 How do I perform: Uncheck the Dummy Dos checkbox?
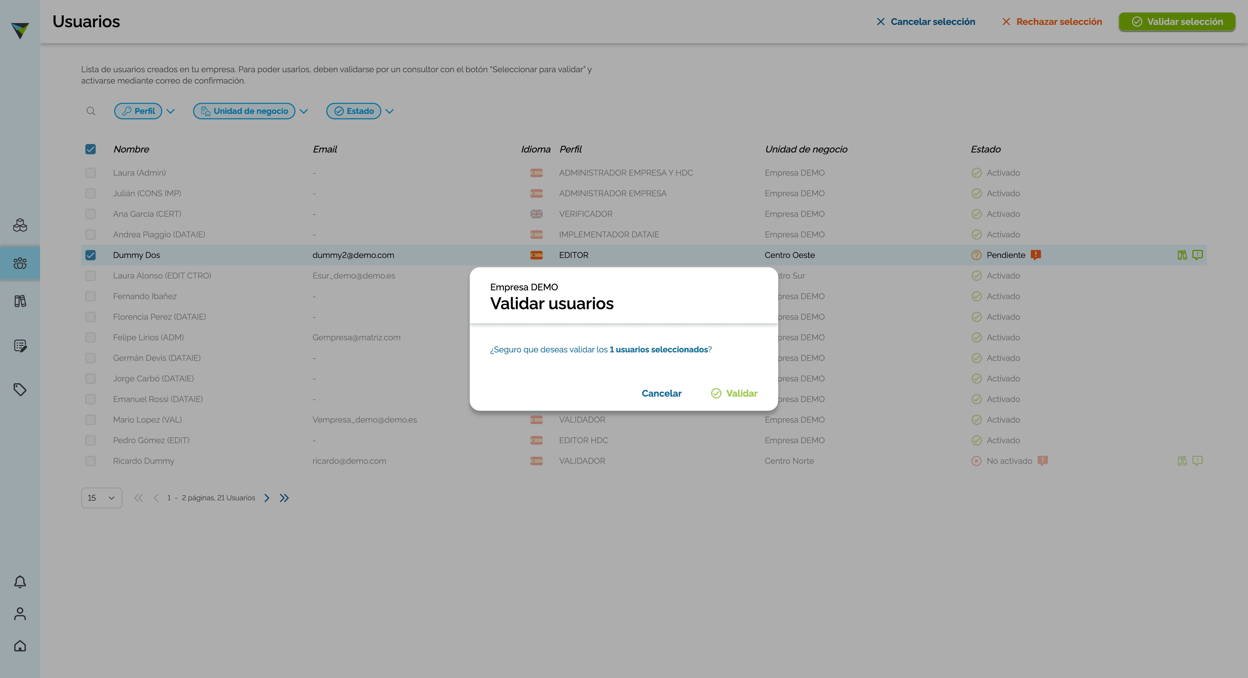coord(91,255)
